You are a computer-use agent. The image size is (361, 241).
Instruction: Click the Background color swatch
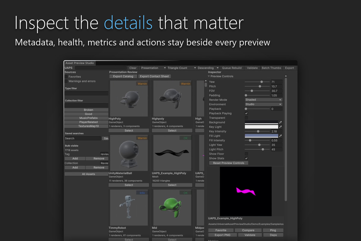coord(261,122)
